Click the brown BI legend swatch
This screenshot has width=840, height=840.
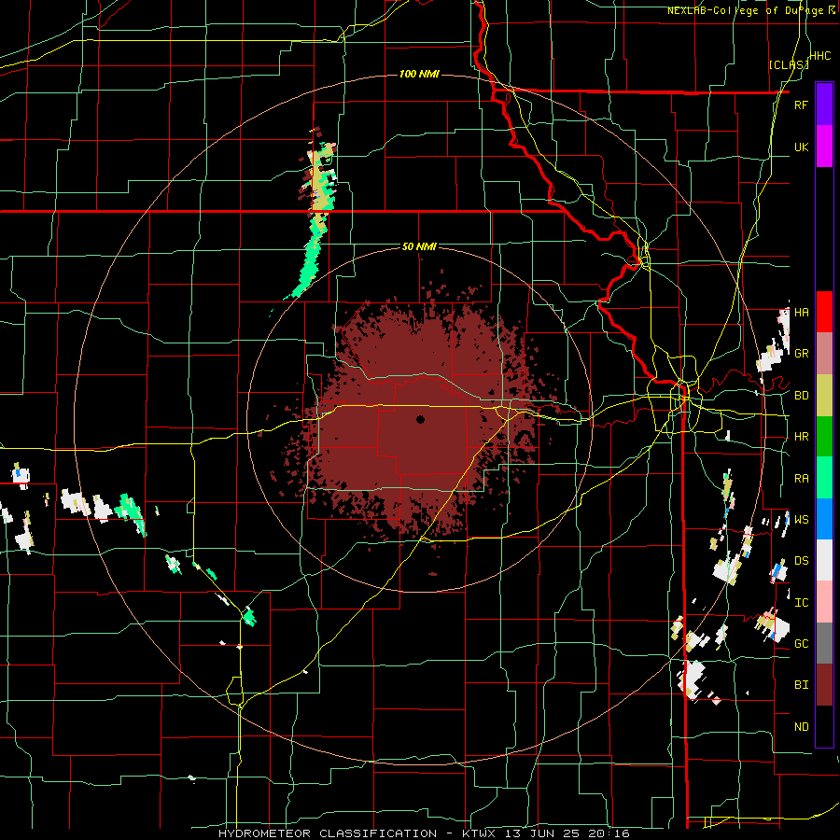tap(824, 685)
